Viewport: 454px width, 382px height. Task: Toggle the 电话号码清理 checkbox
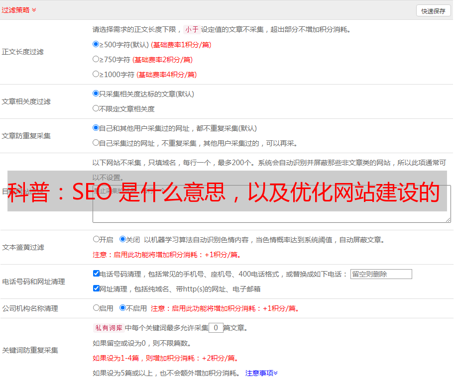pos(96,274)
